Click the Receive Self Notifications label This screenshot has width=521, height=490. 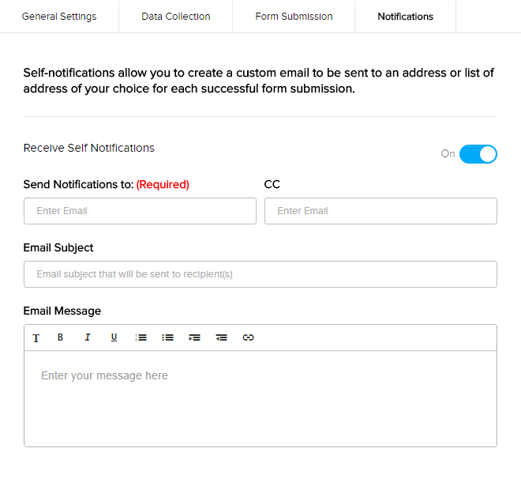(x=89, y=148)
